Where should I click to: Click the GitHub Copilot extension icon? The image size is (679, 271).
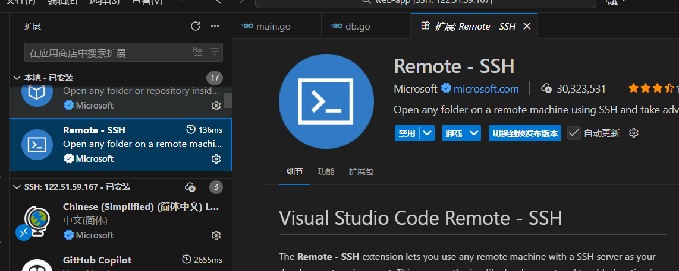point(37,266)
